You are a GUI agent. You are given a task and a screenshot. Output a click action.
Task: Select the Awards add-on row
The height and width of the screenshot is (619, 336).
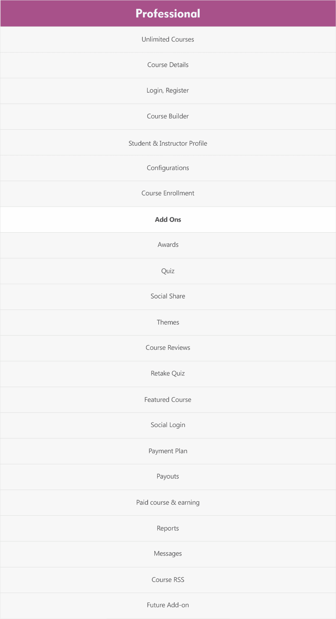[x=168, y=245]
